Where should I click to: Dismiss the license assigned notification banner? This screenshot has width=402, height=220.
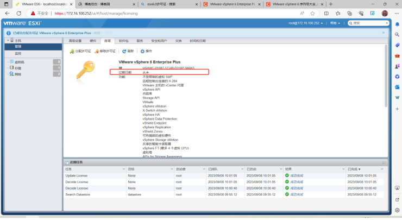(382, 33)
